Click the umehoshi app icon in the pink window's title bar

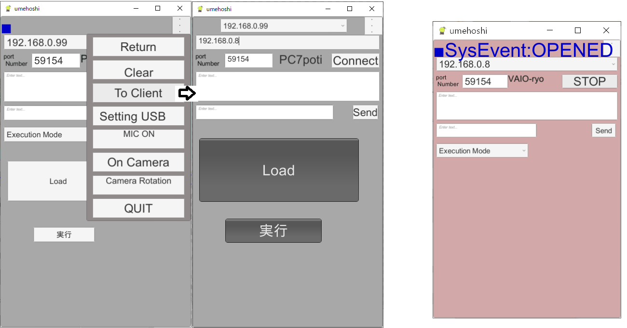(x=442, y=31)
